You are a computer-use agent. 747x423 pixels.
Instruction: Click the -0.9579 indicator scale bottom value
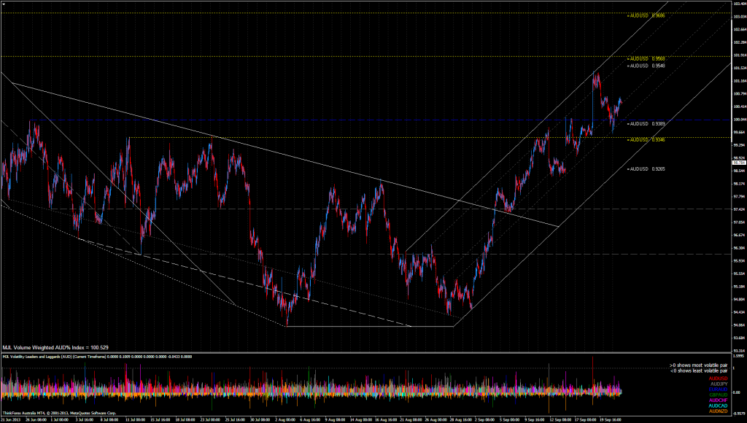[x=739, y=414]
